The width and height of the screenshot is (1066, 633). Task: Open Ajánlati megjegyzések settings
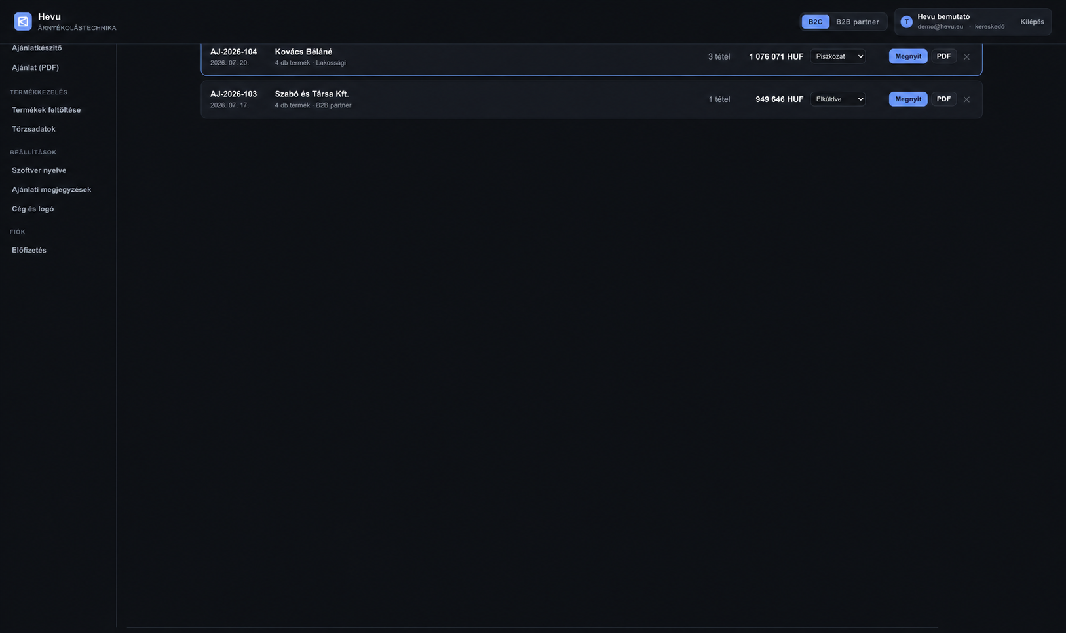coord(51,189)
